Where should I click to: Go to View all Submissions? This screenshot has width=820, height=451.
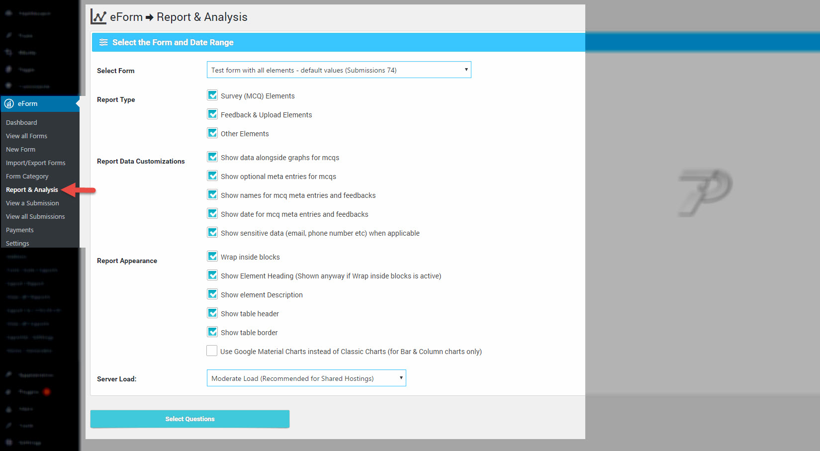click(35, 217)
